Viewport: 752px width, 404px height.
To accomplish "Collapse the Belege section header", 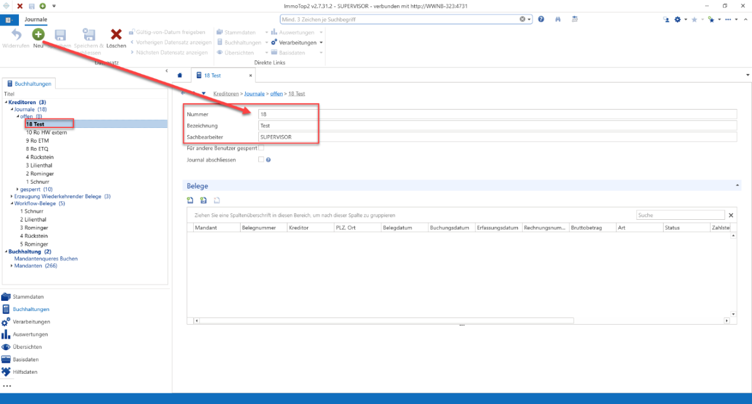I will coord(737,186).
